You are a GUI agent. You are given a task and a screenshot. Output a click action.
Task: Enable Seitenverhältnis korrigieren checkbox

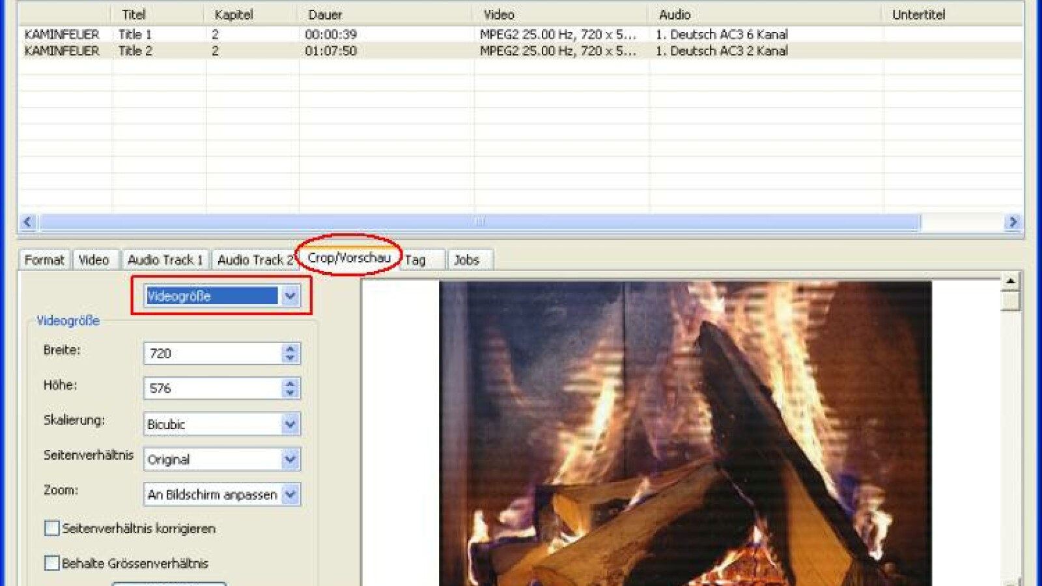[x=52, y=528]
